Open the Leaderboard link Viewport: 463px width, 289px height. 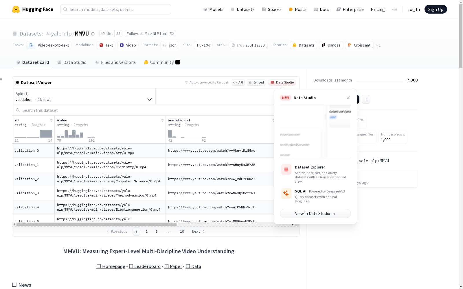(x=145, y=266)
